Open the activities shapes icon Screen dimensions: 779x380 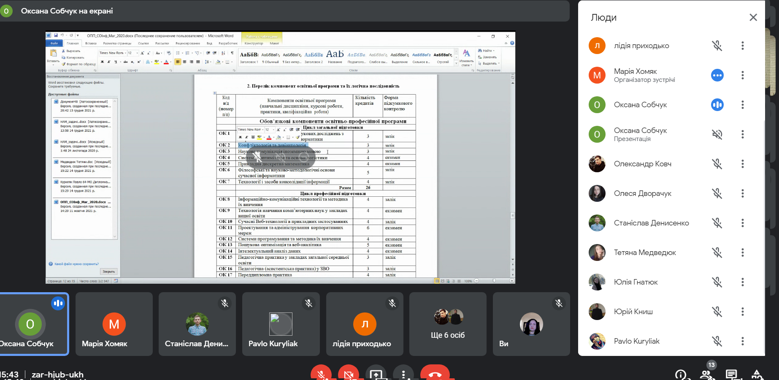(x=757, y=375)
